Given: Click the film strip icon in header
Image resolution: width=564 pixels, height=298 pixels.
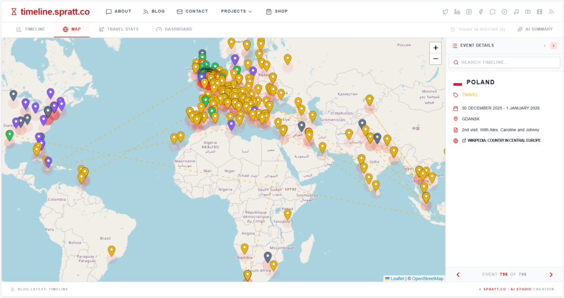Looking at the screenshot, I should click(x=540, y=12).
